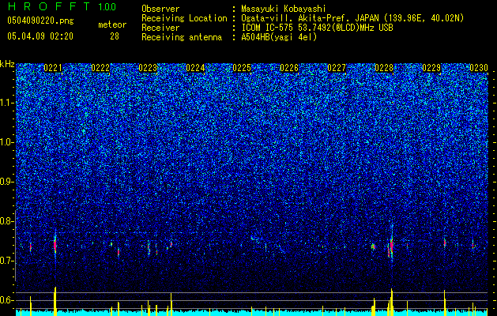Click the 0226 time marker label
This screenshot has height=316, width=497.
289,68
